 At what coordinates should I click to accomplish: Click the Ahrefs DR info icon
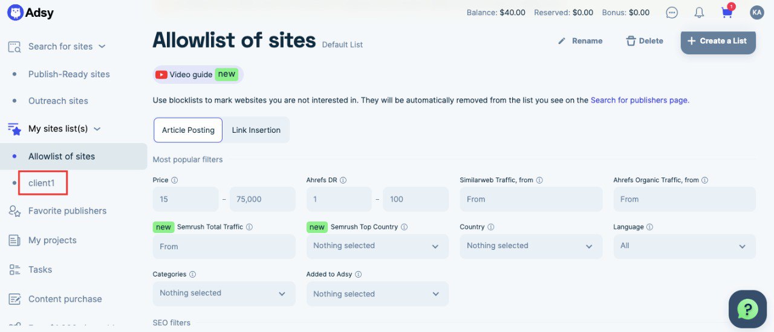click(343, 180)
